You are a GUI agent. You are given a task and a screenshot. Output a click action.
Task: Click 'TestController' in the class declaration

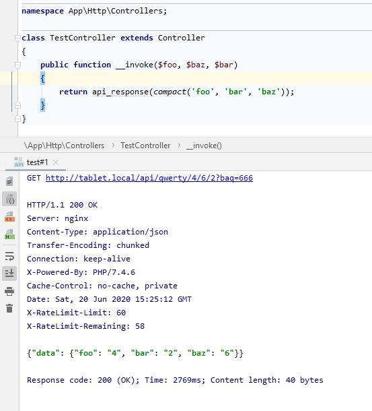click(x=83, y=38)
